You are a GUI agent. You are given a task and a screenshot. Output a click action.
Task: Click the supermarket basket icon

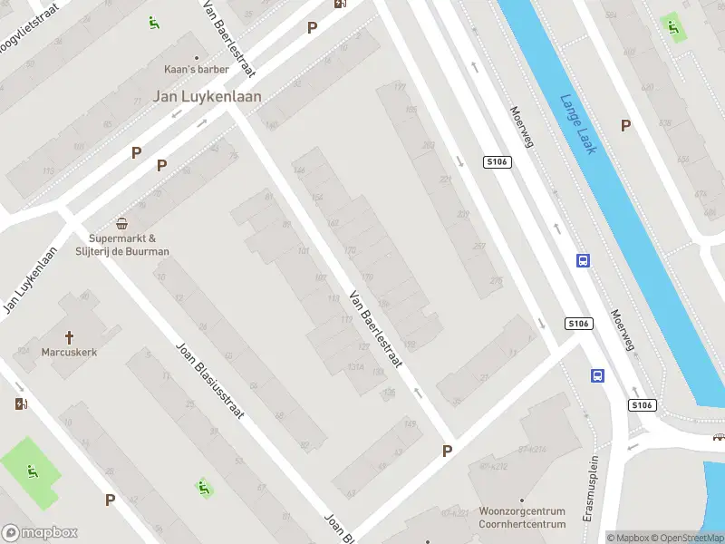[121, 224]
